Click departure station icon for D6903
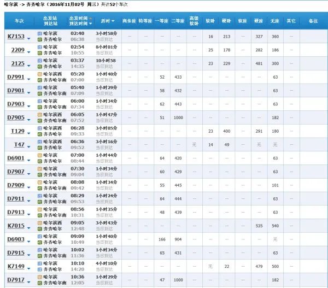The height and width of the screenshot is (288, 328). (x=40, y=236)
